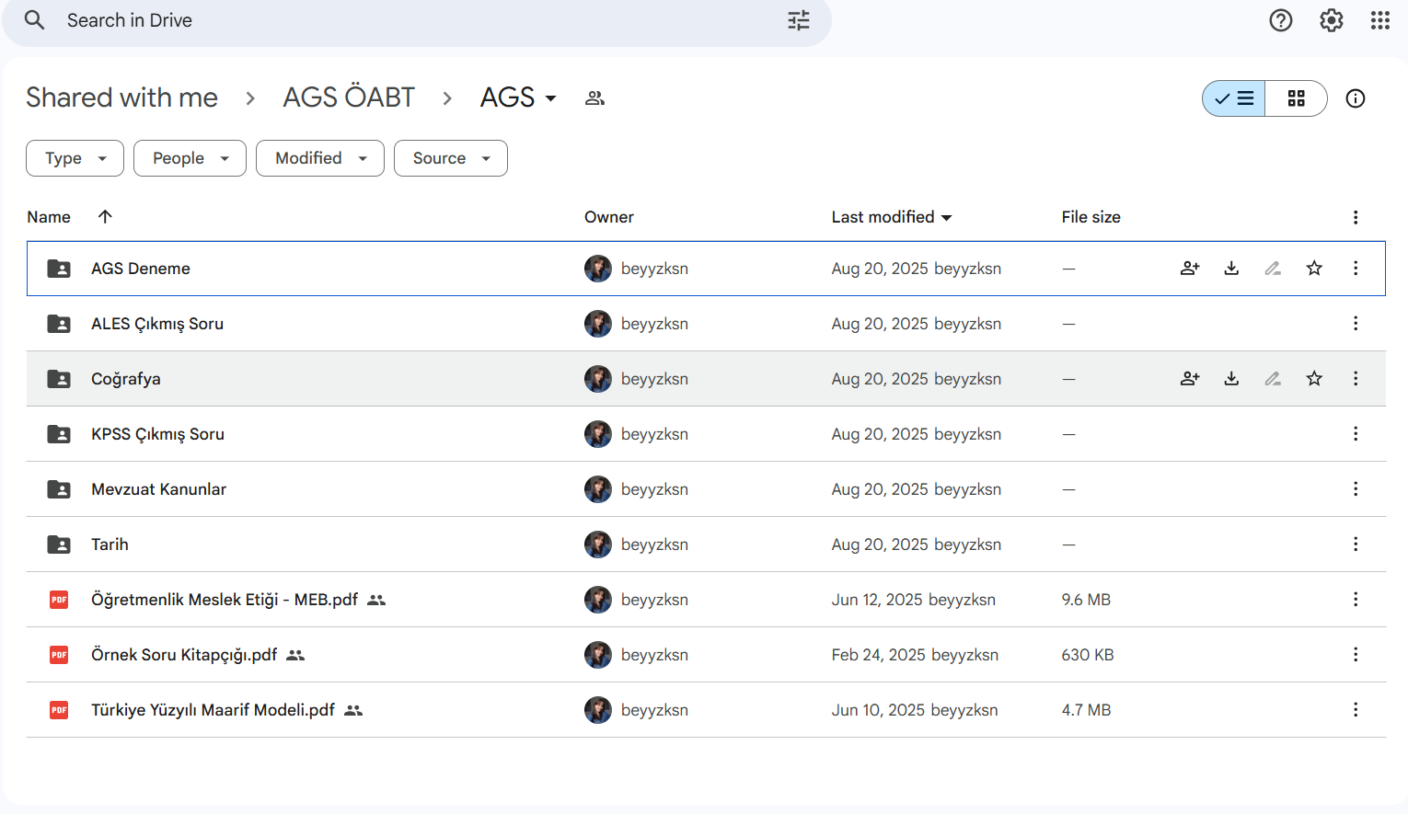Viewport: 1408px width, 814px height.
Task: Click share icon on AGS Deneme row
Action: click(x=1190, y=269)
